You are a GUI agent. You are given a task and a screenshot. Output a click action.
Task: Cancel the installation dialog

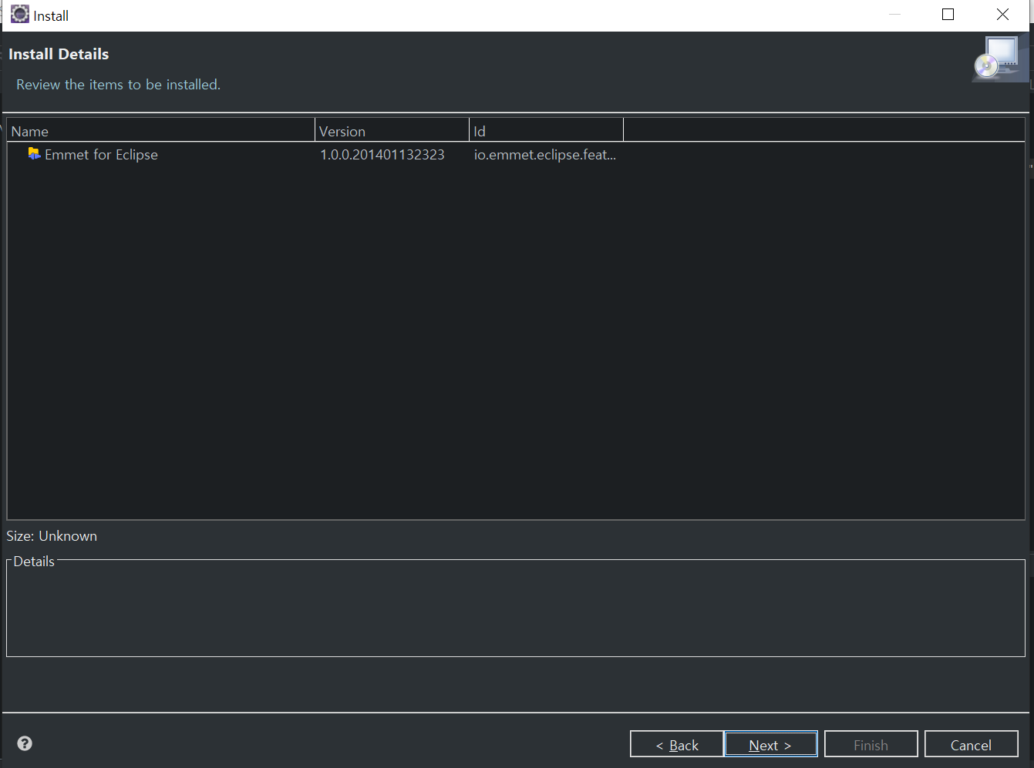coord(971,744)
